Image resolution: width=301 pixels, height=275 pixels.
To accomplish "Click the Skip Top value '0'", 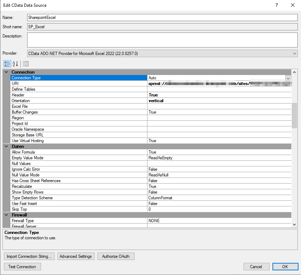I will coord(220,209).
